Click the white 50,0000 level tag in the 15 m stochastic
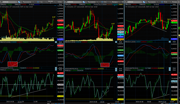This screenshot has width=180, height=104. pos(174,87)
